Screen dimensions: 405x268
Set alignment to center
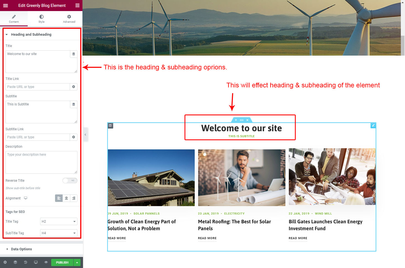pyautogui.click(x=66, y=198)
